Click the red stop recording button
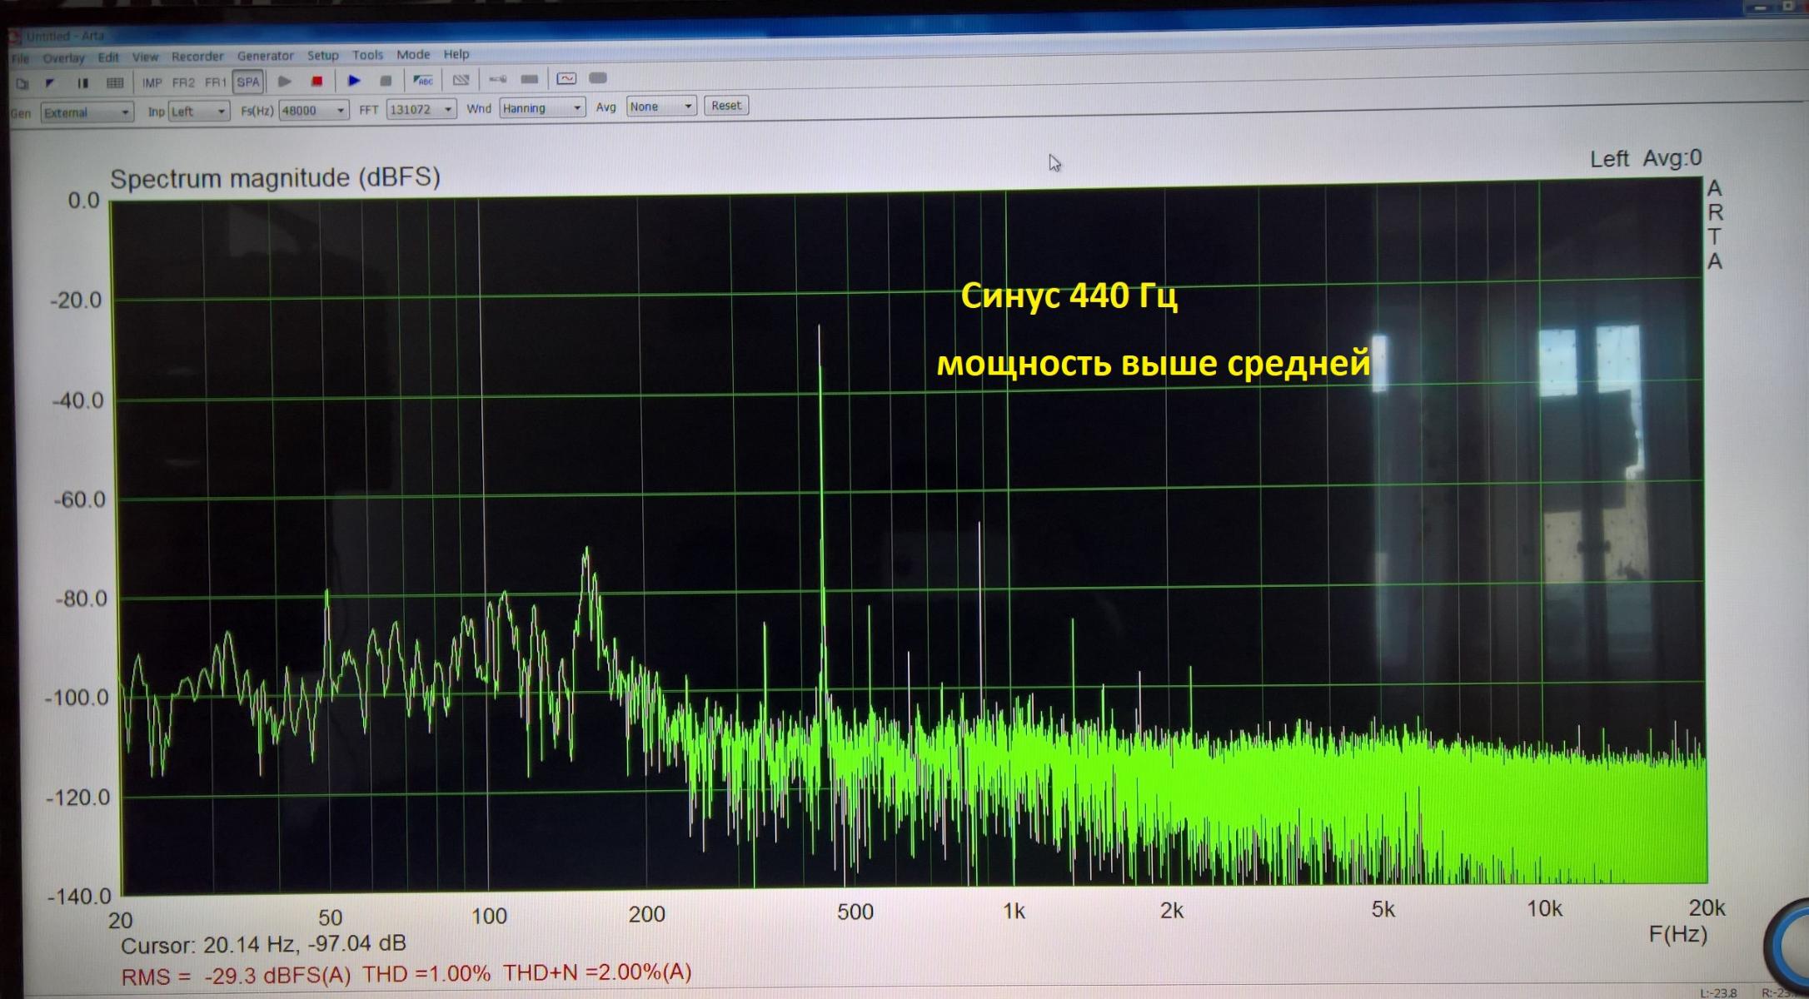 (316, 81)
